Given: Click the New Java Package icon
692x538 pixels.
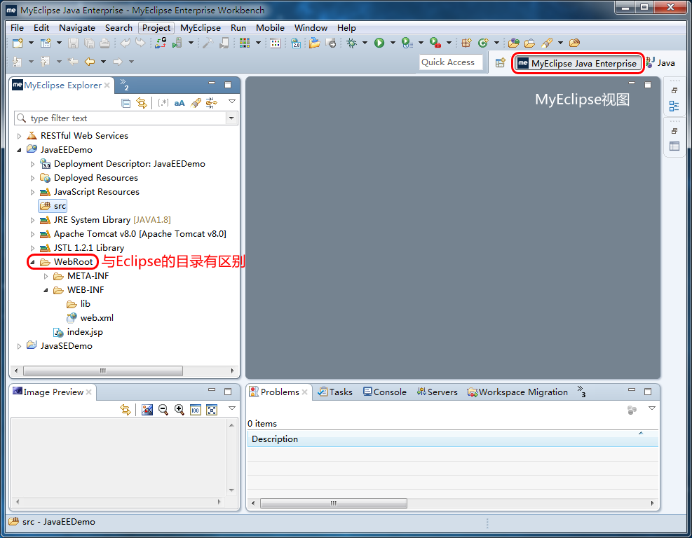Looking at the screenshot, I should 466,43.
